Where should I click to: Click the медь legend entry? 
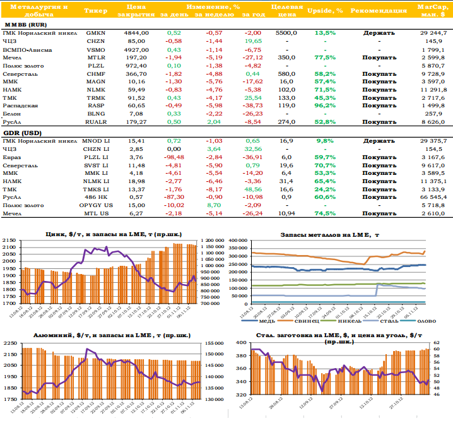(258, 321)
